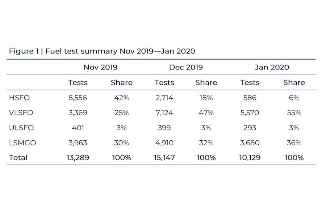
Task: Select the Jan 2020 column header
Action: pyautogui.click(x=272, y=67)
